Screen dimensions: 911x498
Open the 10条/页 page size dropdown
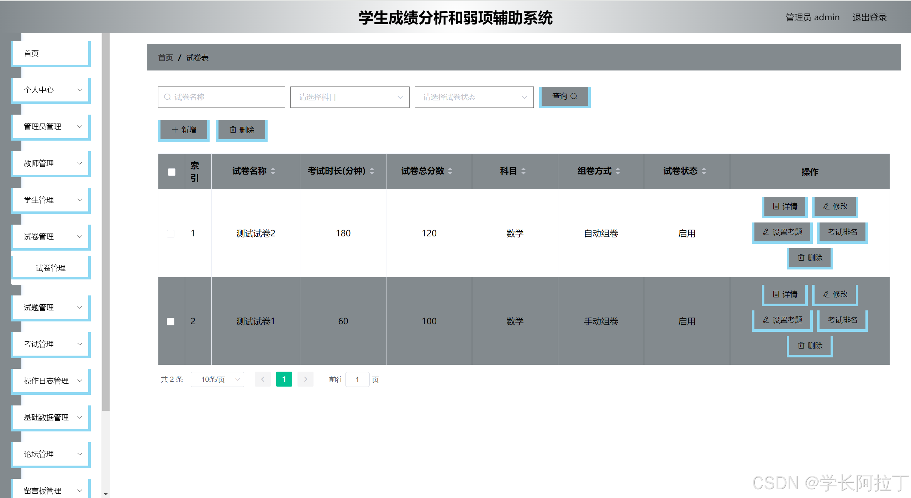pyautogui.click(x=217, y=379)
